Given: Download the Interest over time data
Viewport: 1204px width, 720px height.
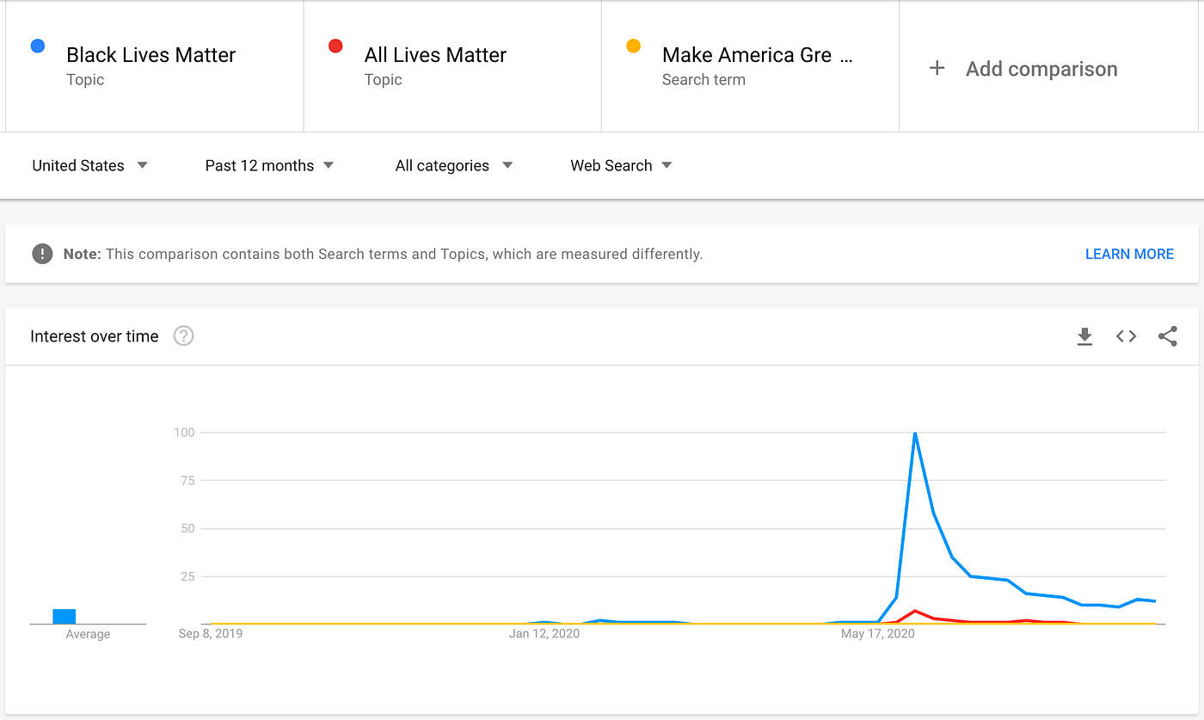Looking at the screenshot, I should pos(1084,336).
